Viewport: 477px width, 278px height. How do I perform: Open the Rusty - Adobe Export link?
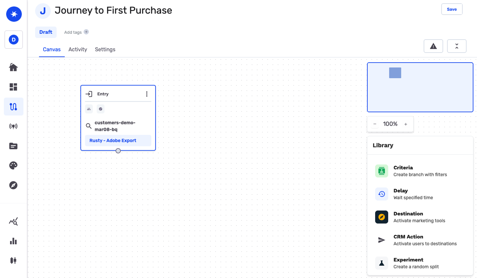(x=113, y=140)
